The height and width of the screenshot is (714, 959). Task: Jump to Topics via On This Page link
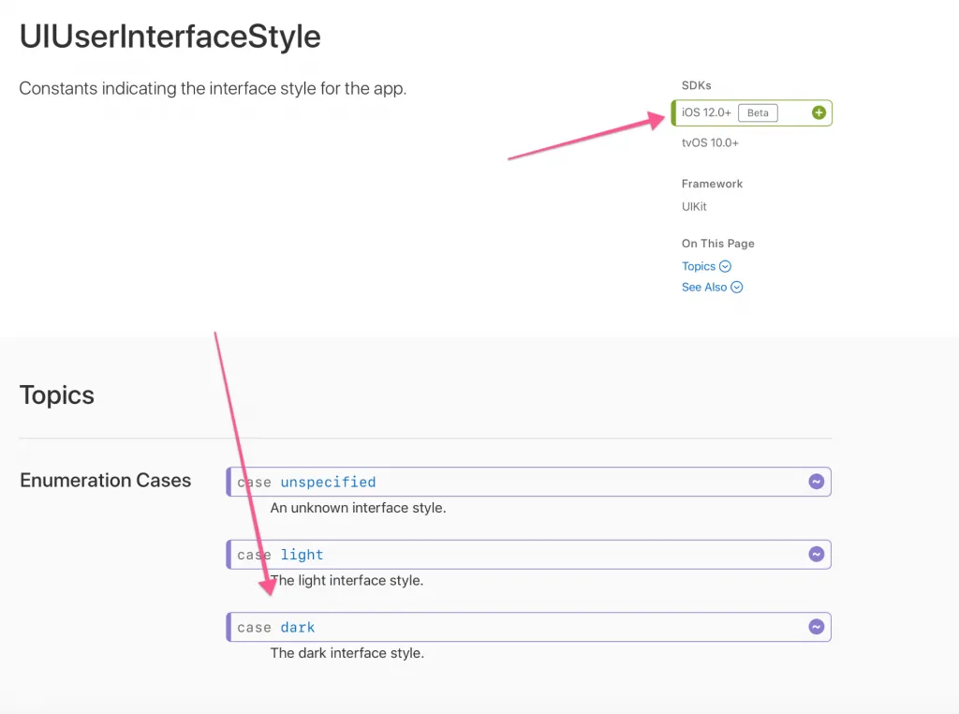699,267
